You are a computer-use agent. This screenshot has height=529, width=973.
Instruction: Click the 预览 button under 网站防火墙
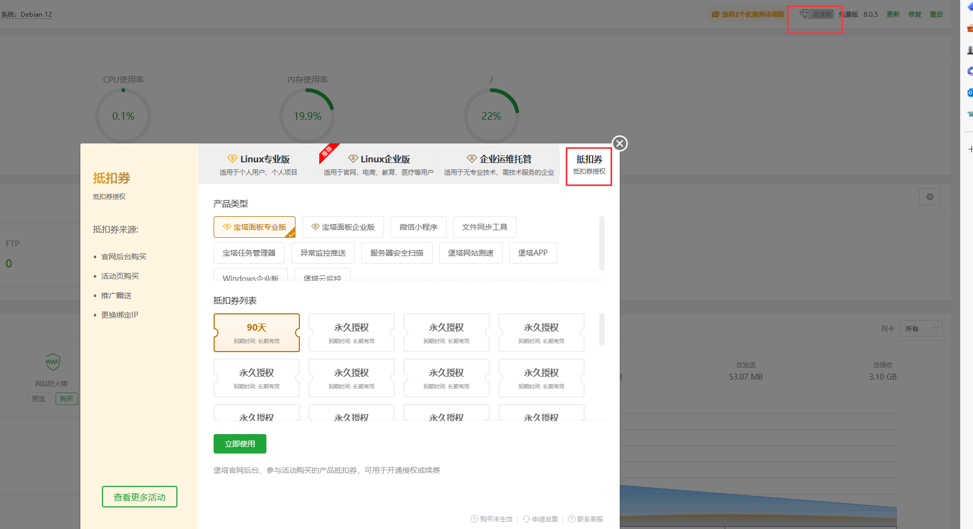point(38,399)
